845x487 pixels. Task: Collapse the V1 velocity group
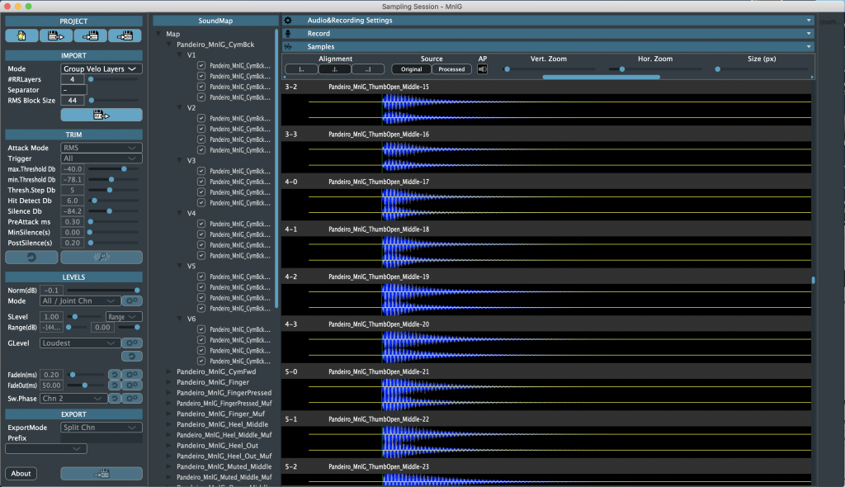[180, 55]
